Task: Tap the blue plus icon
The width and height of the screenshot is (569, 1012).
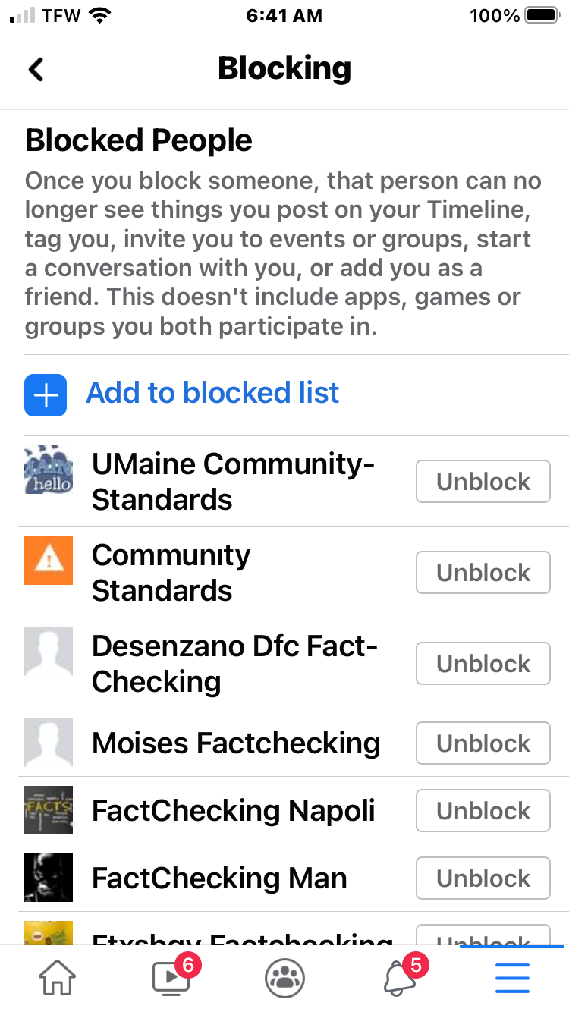Action: coord(46,394)
